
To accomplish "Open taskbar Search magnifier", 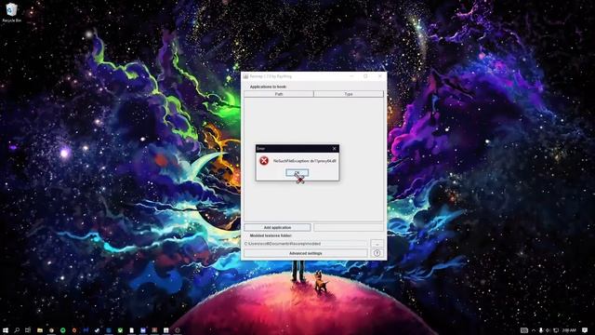I will coord(17,330).
